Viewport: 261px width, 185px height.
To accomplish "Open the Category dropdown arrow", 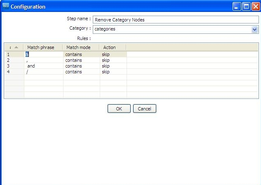I will [x=254, y=29].
